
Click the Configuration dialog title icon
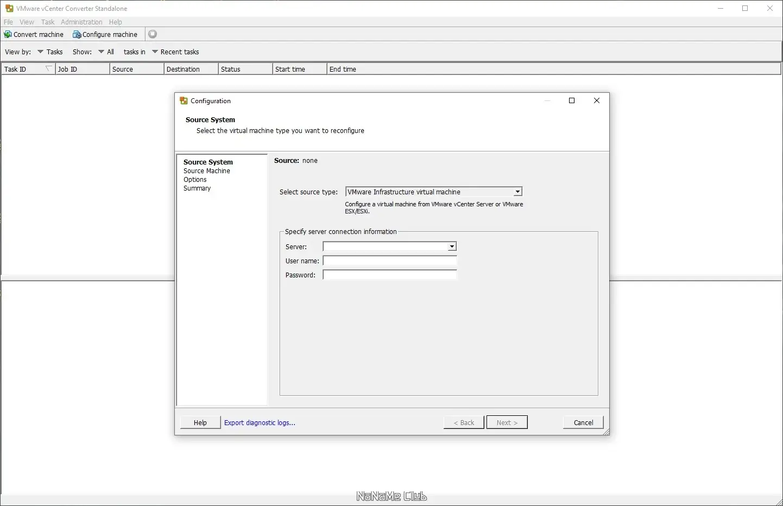click(184, 101)
